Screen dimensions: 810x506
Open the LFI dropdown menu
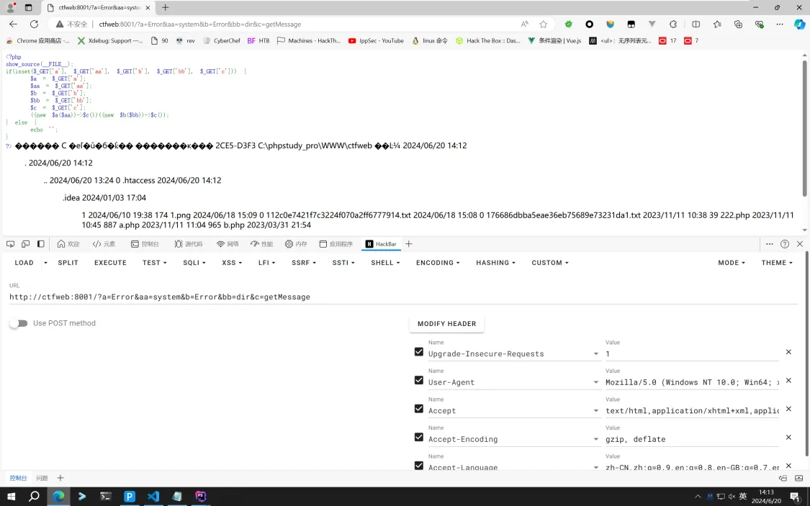click(x=267, y=263)
